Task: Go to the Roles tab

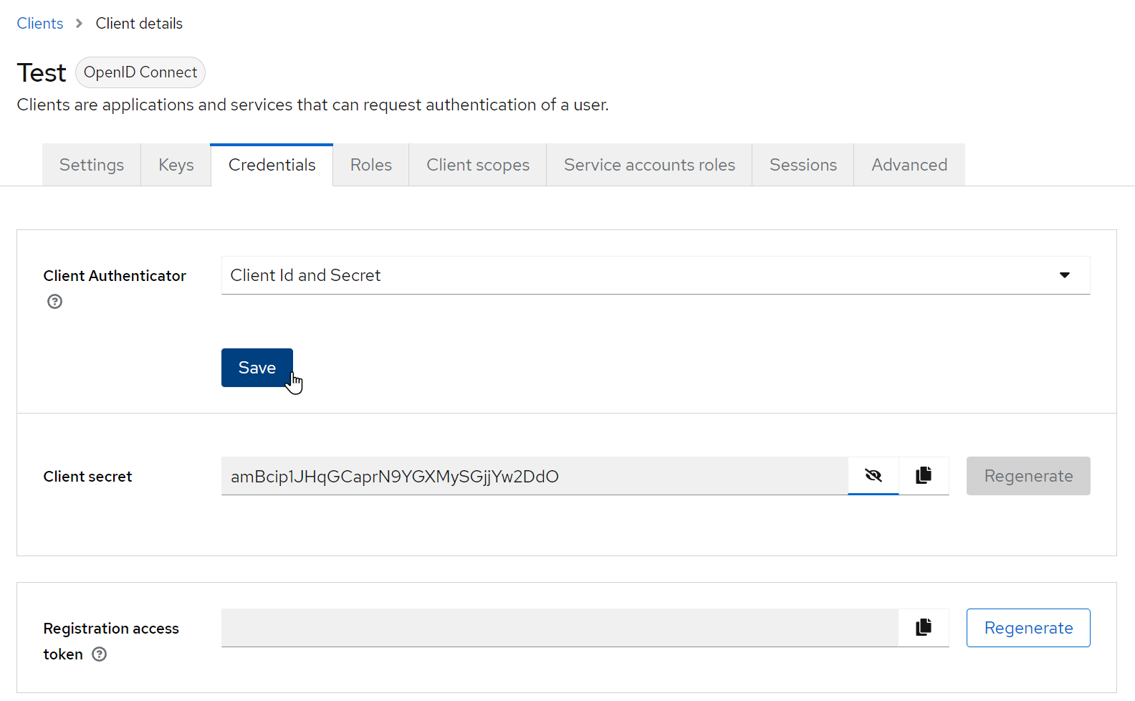Action: tap(371, 165)
